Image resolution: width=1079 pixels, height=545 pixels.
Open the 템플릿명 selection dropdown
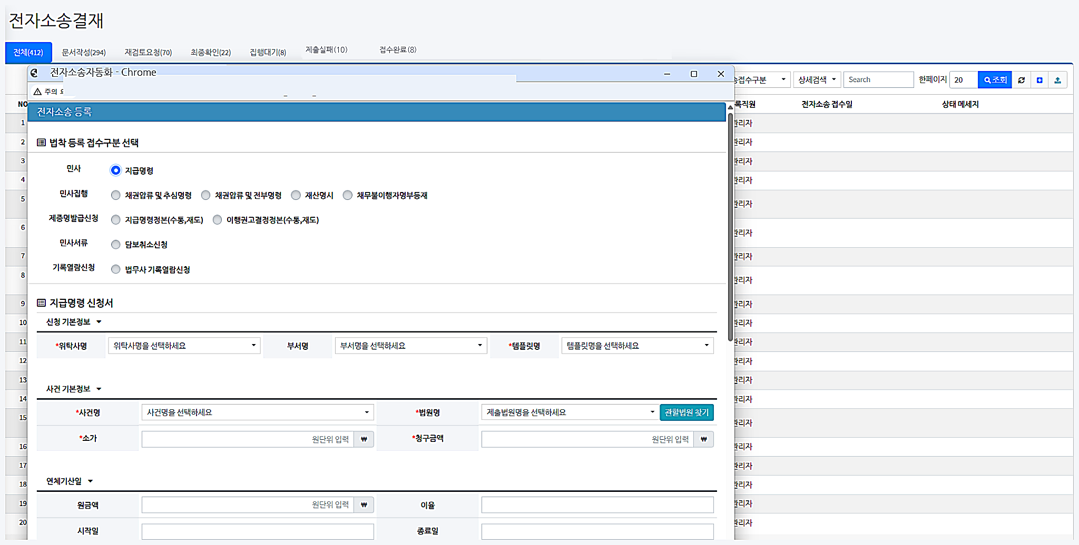(637, 346)
